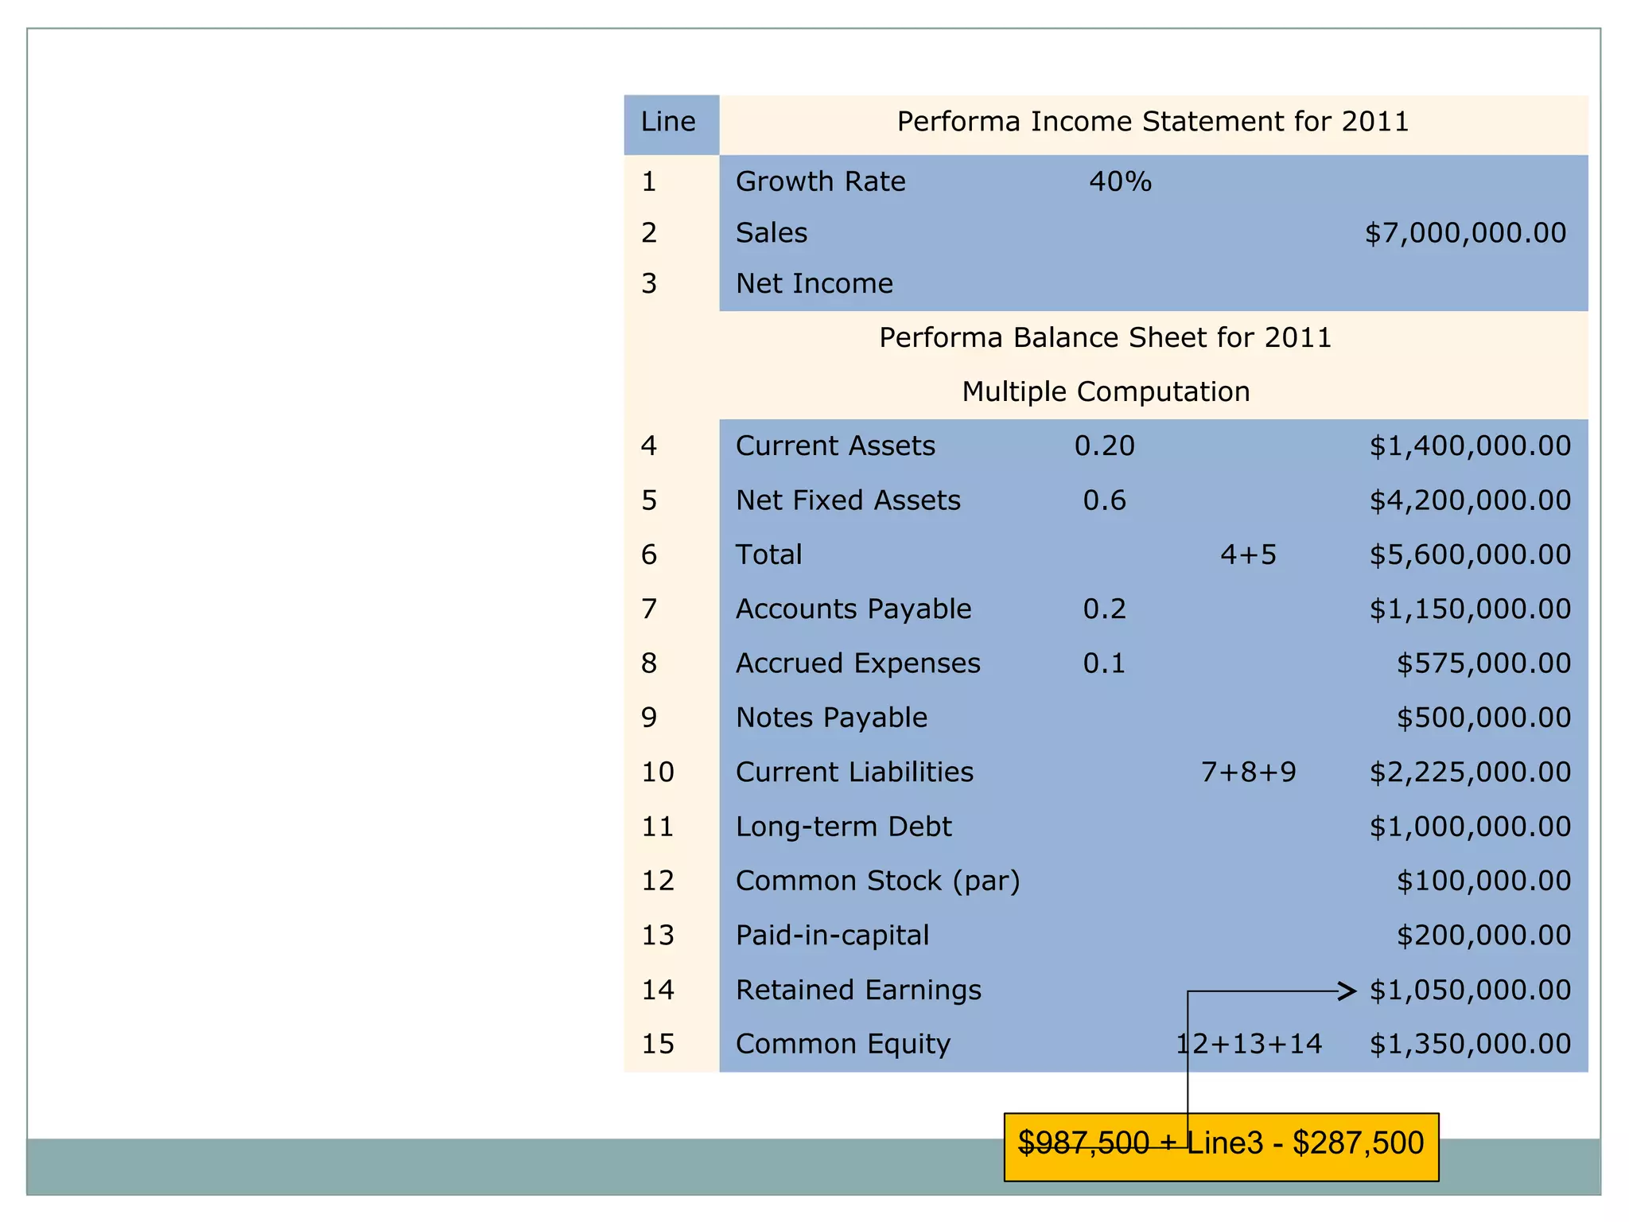Screen dimensions: 1629x1222
Task: Select the $575,000.00 value
Action: tap(1483, 663)
